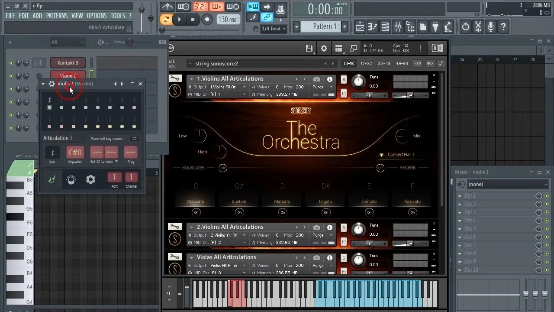554x312 pixels.
Task: Open wrench edit mode for 1.Violins
Action: pyautogui.click(x=175, y=79)
